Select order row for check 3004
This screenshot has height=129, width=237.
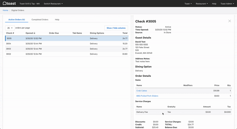67,43
